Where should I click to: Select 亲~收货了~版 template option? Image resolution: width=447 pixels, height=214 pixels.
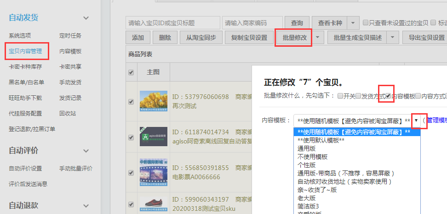point(357,190)
